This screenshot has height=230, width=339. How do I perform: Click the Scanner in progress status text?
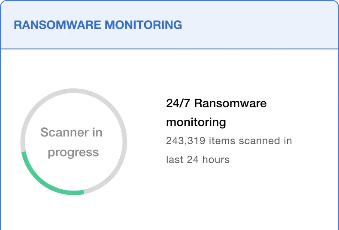[72, 142]
